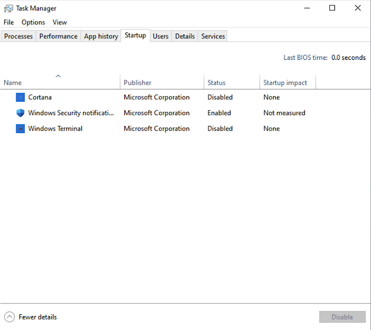Click Windows Terminal's Disabled status cell
The height and width of the screenshot is (330, 371).
220,128
